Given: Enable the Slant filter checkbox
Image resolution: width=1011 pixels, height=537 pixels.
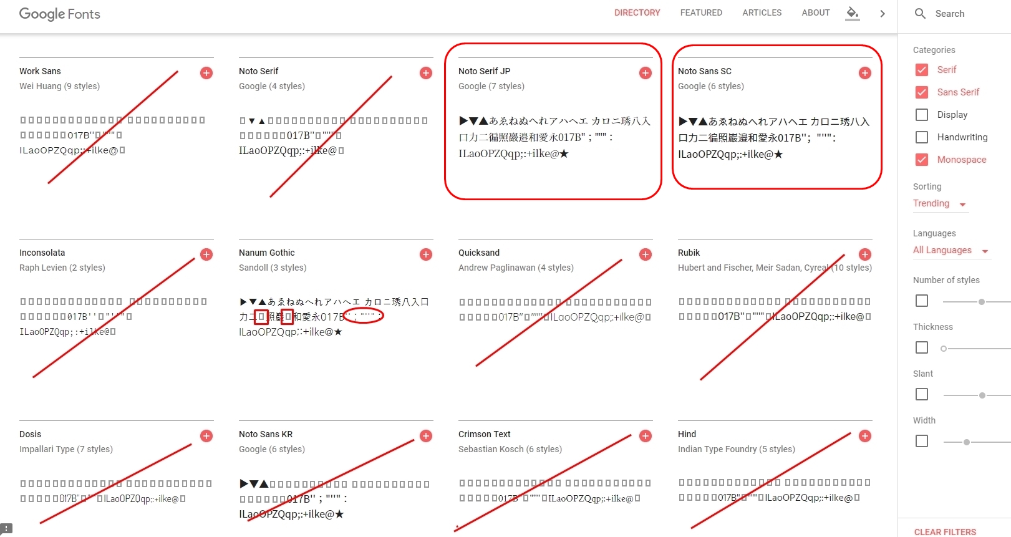Looking at the screenshot, I should 922,394.
